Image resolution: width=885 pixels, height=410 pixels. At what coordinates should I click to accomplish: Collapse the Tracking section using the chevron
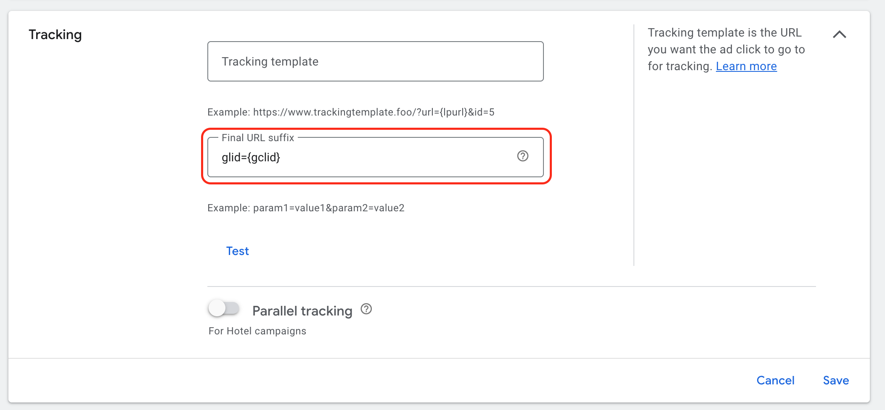click(839, 34)
